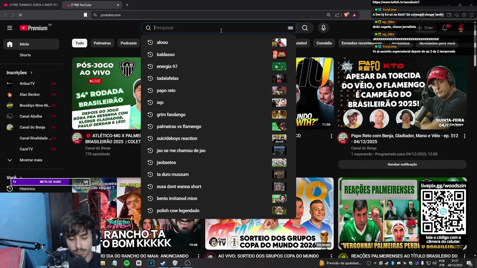Select the Palmeiras filter chip
The height and width of the screenshot is (268, 477).
click(x=102, y=43)
